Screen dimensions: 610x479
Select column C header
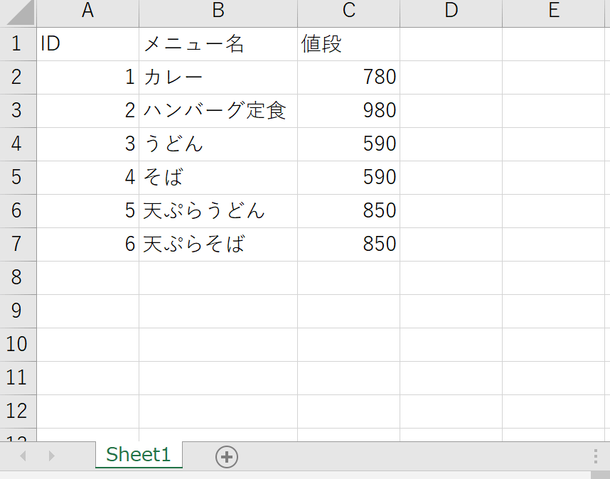348,11
